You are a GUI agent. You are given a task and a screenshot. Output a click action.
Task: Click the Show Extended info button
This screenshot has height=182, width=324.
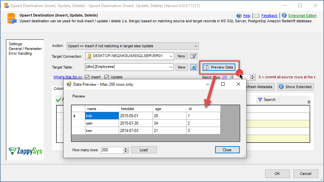[295, 87]
